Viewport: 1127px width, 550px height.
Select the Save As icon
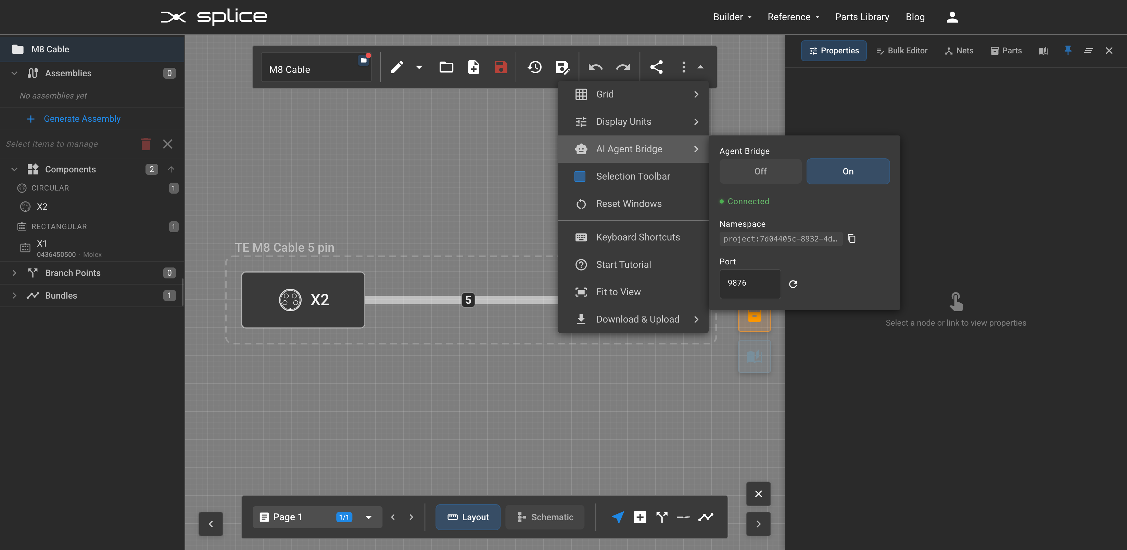[562, 67]
